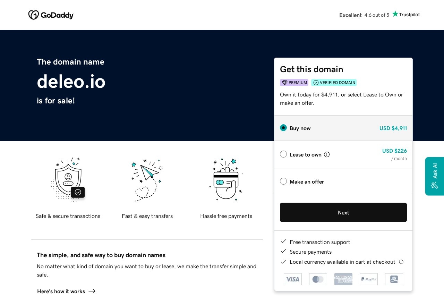Click the GoDaddy logo

51,15
